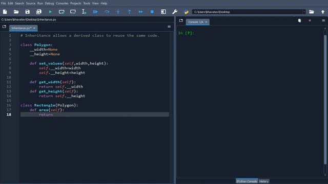
Task: Click the 'def get_height(self):' line
Action: point(54,91)
